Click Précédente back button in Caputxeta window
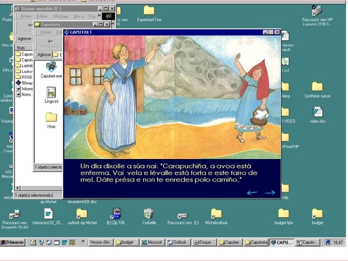Screen dimensions: 348x261 [50, 44]
